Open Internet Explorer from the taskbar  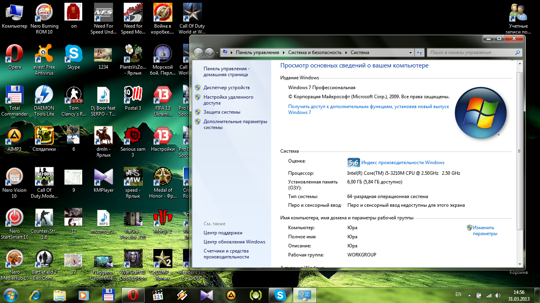(36, 295)
